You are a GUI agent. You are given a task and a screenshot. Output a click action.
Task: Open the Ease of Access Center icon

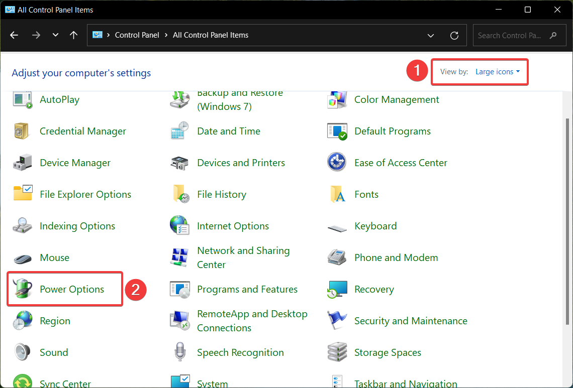337,163
